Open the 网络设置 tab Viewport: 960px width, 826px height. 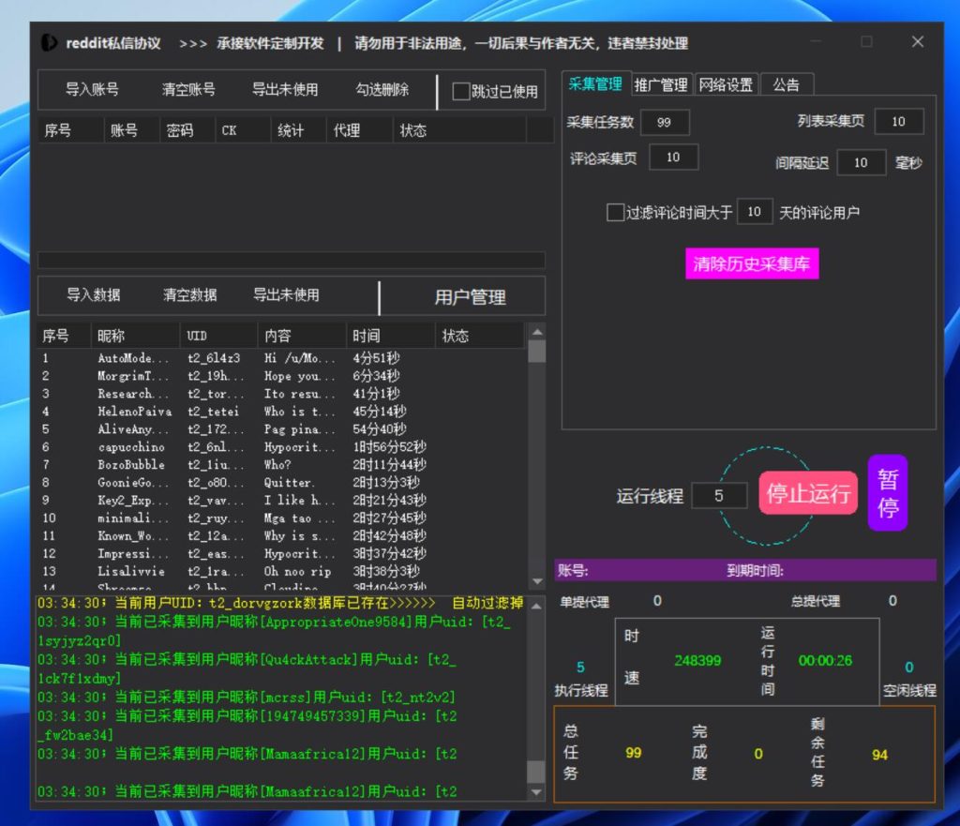726,84
